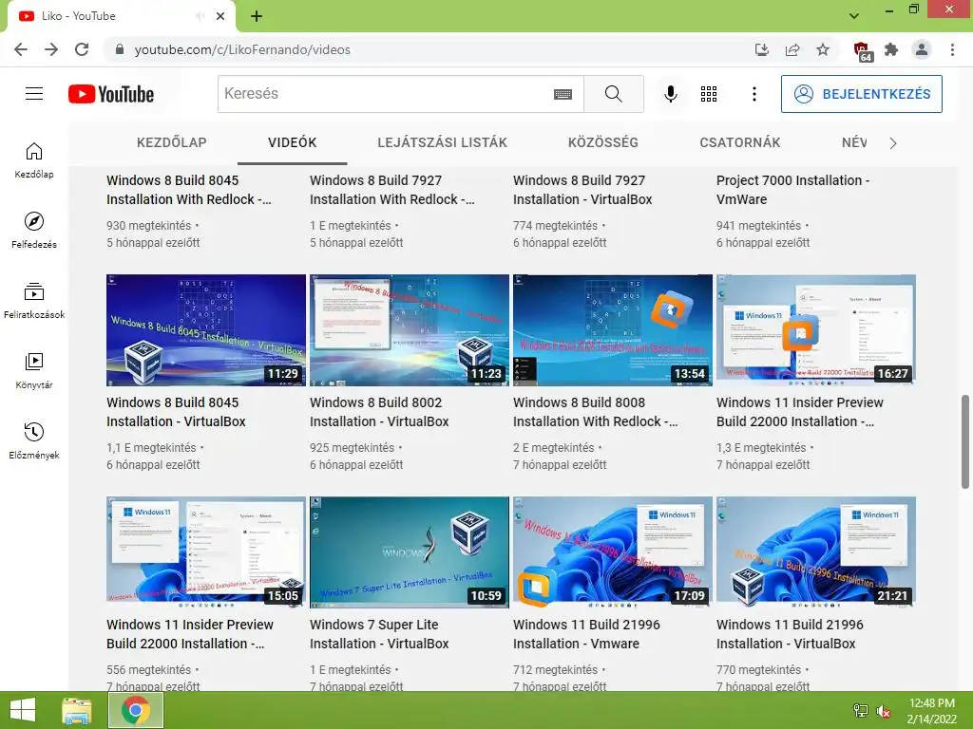This screenshot has height=729, width=973.
Task: Click the magnifier search button
Action: click(614, 94)
